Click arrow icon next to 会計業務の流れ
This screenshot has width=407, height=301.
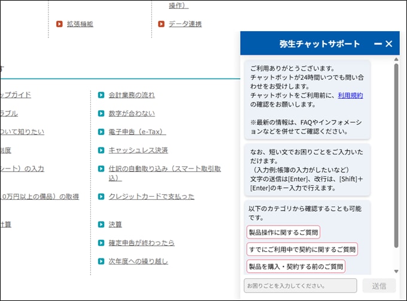pyautogui.click(x=101, y=95)
